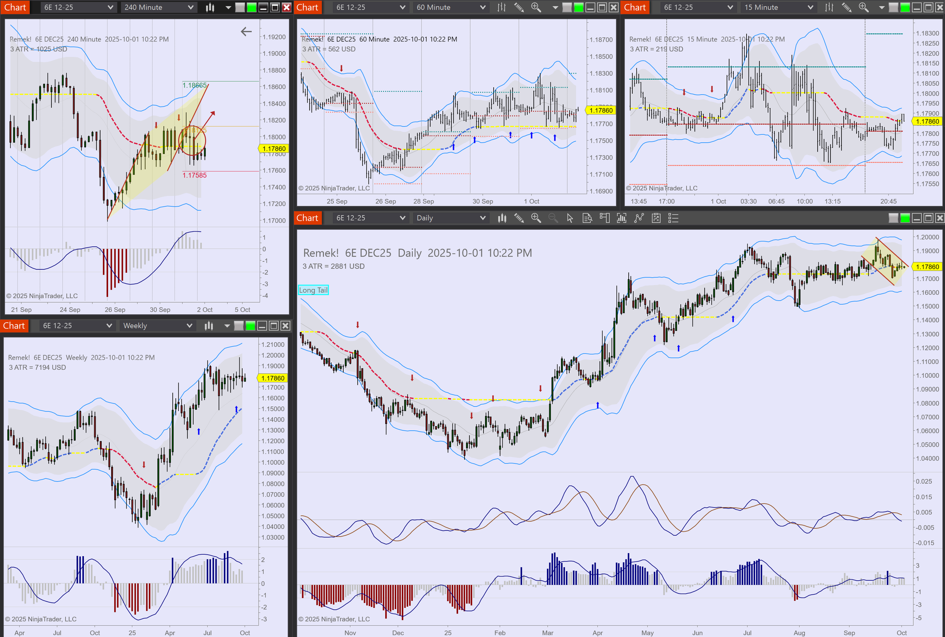The width and height of the screenshot is (945, 637).
Task: Click zoom in magnifier on Daily chart
Action: coord(536,218)
